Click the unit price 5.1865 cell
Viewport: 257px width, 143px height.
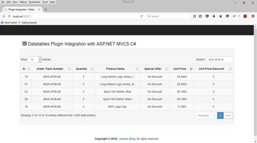182,106
